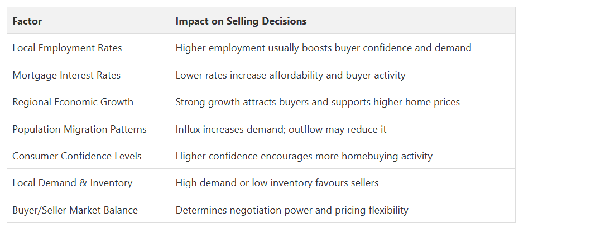
Task: Select the Consumer Confidence Levels cell
Action: tap(88, 156)
